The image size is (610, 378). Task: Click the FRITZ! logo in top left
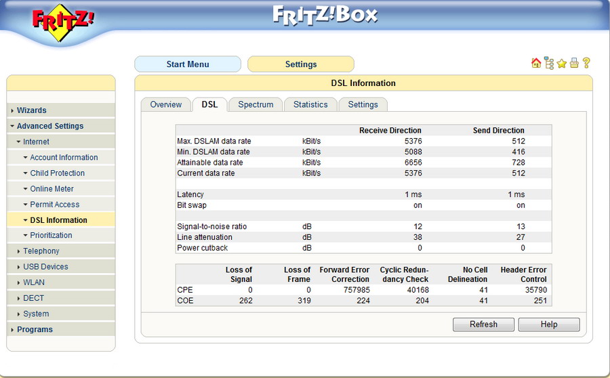click(63, 20)
